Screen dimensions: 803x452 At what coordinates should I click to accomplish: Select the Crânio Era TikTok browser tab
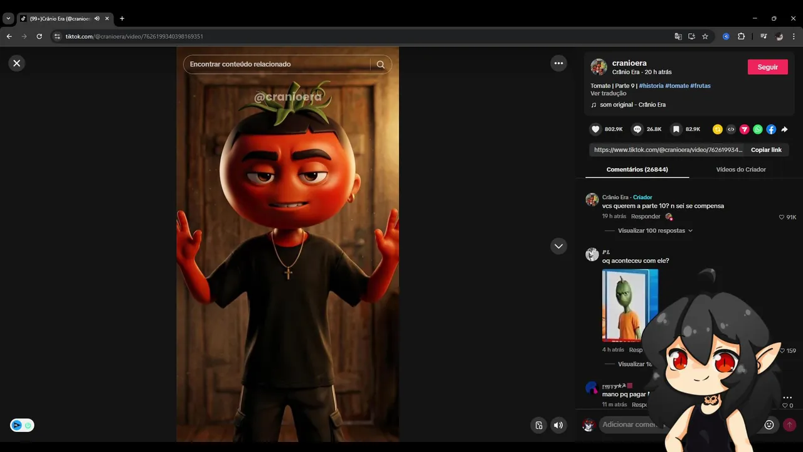click(x=64, y=19)
